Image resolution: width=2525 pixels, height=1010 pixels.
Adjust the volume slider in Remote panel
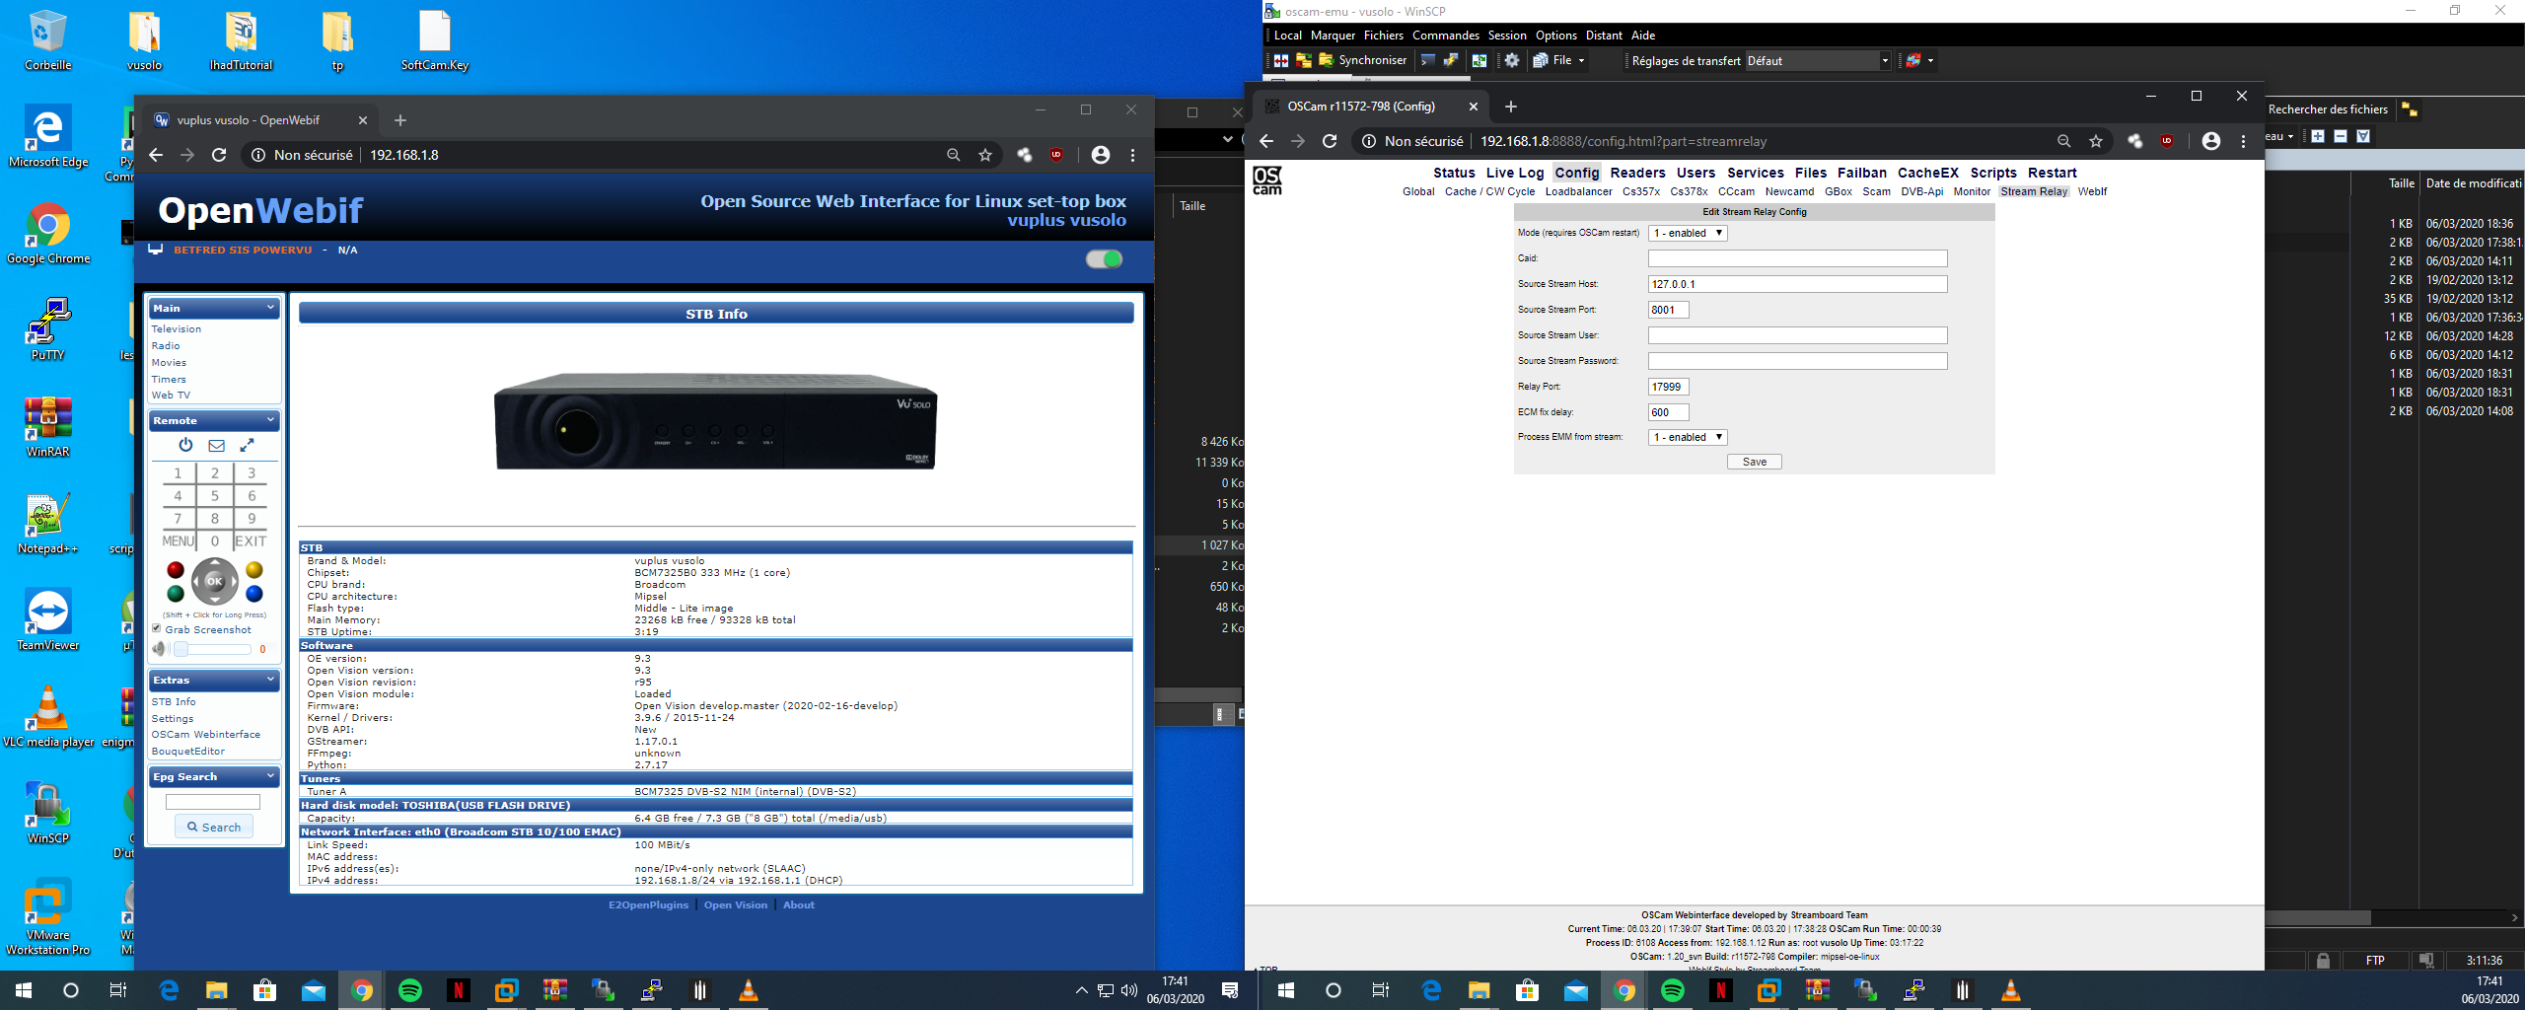(212, 649)
